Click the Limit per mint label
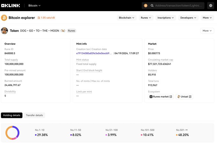 84,92
